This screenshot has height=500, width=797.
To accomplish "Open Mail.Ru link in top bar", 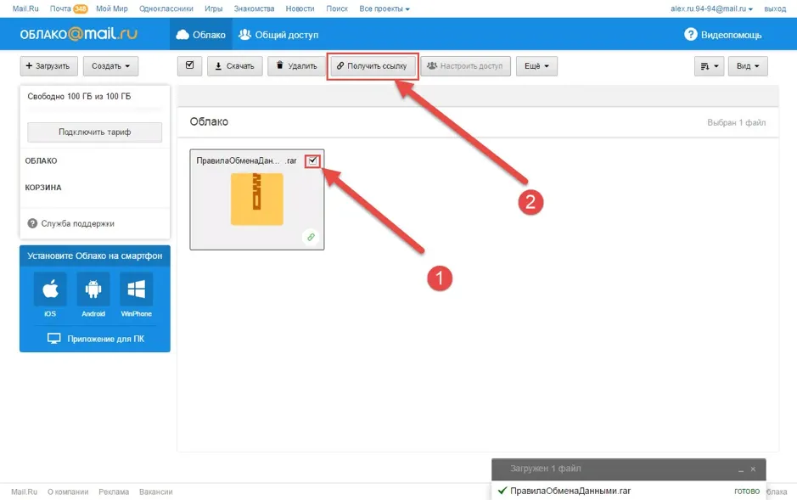I will 25,8.
